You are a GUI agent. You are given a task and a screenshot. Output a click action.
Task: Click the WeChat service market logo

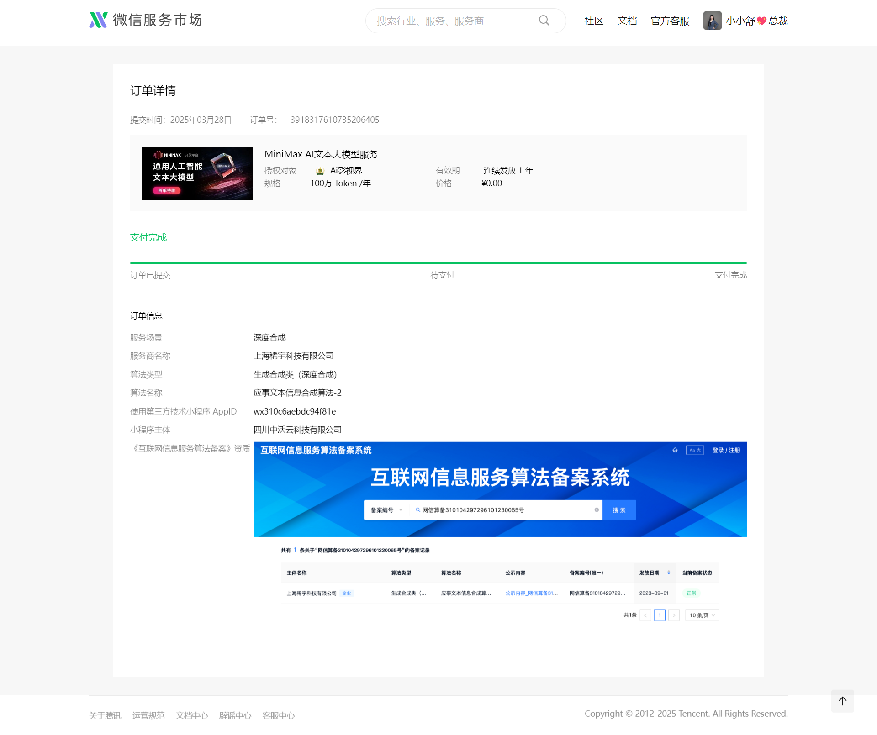click(x=145, y=20)
